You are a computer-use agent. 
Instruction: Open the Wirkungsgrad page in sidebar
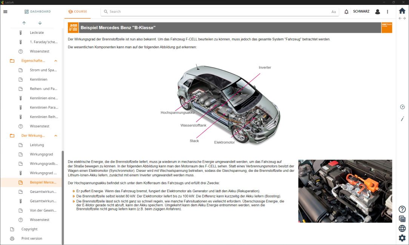coord(42,154)
